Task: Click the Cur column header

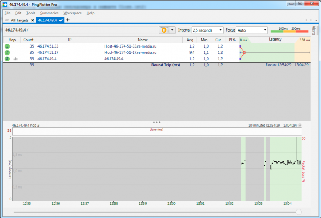Action: tap(218, 40)
